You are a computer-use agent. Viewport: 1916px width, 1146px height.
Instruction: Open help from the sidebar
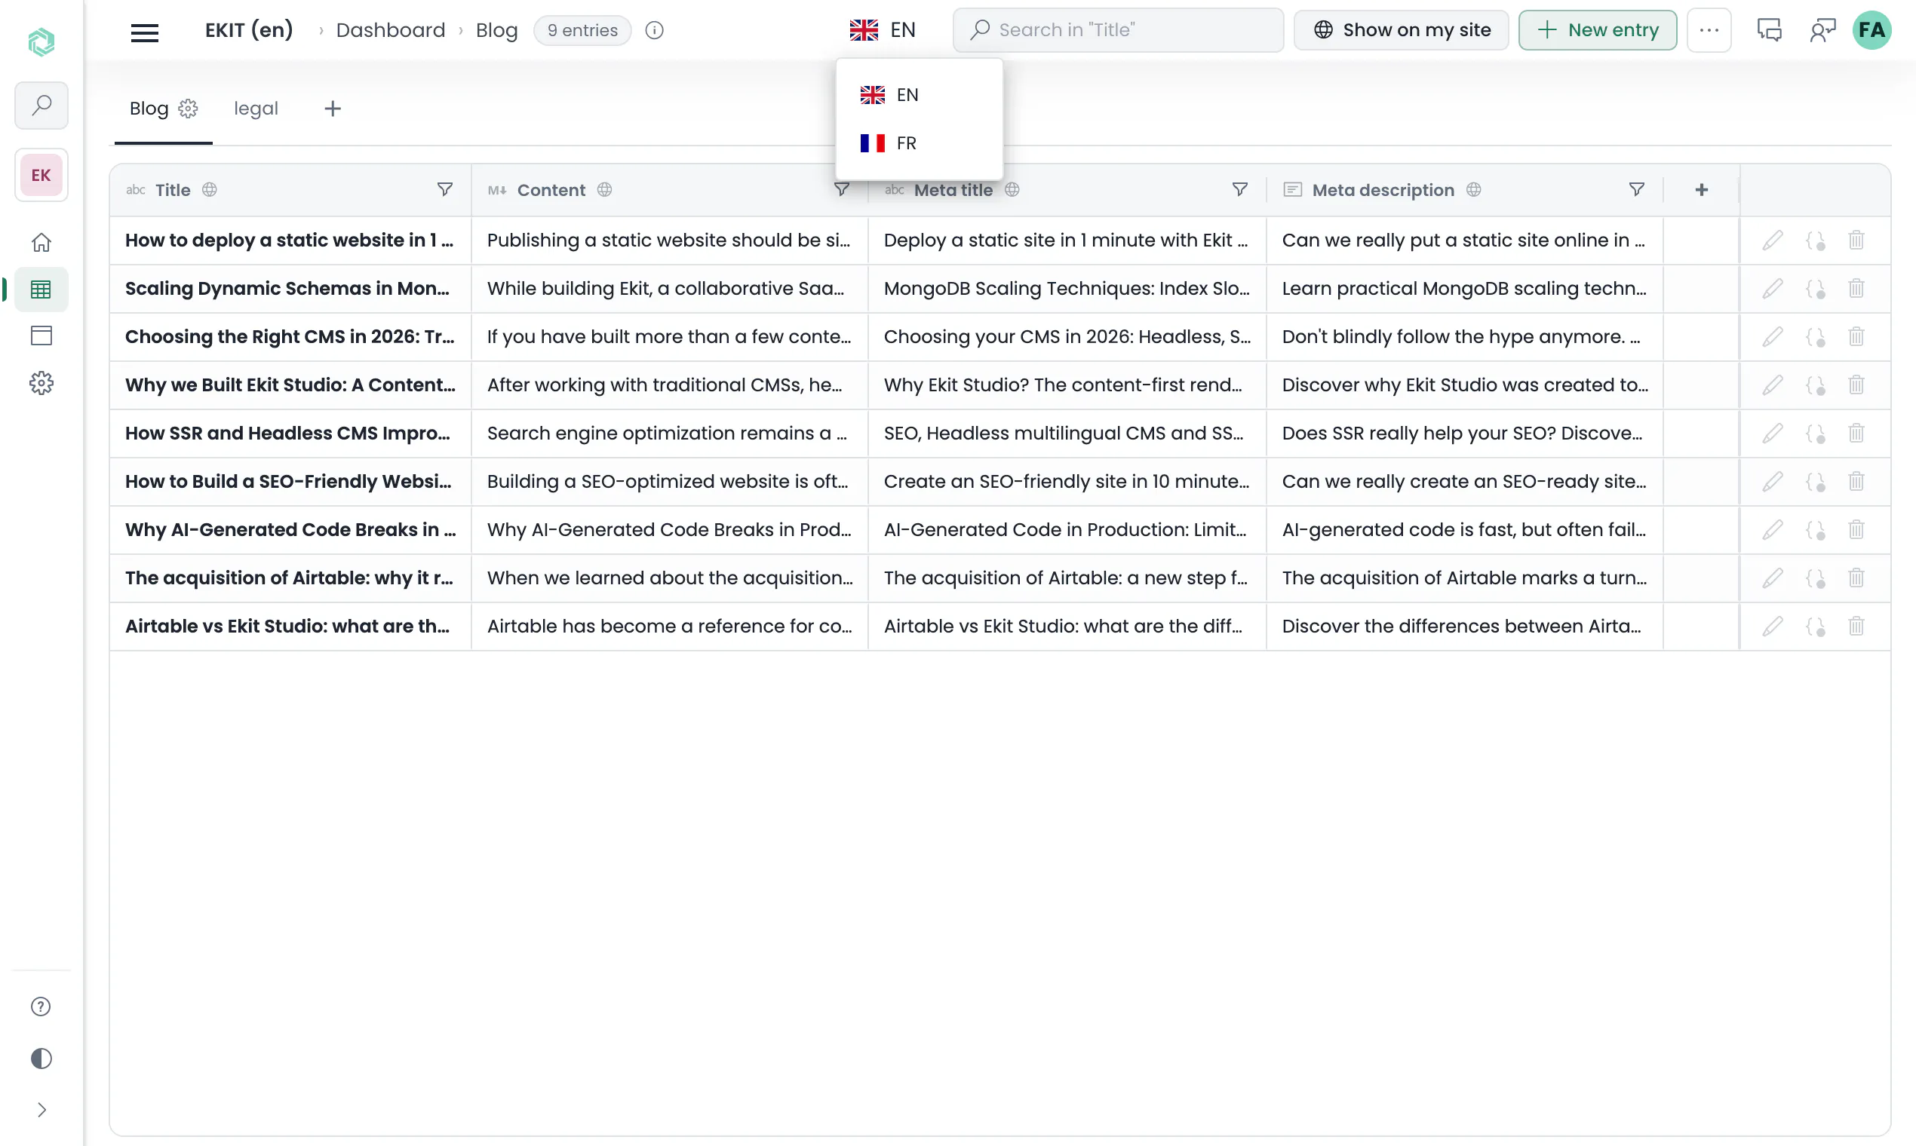[x=41, y=1007]
